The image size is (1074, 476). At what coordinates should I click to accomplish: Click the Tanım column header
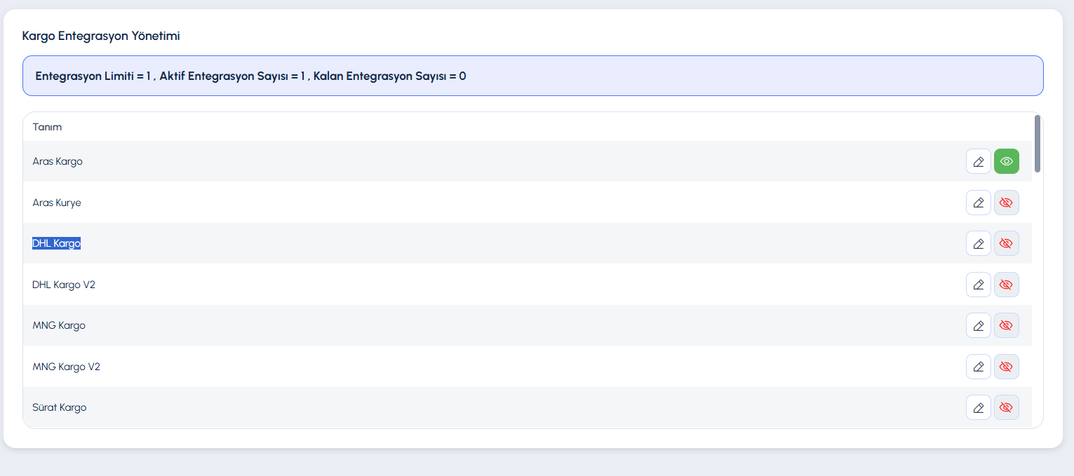point(47,127)
